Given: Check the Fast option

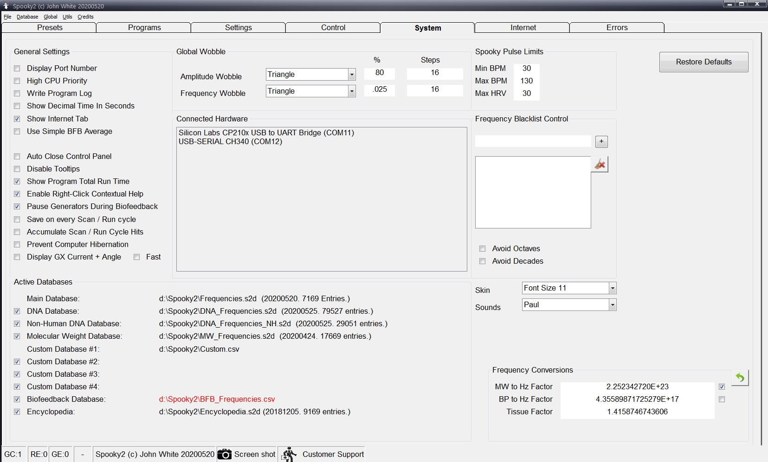Looking at the screenshot, I should pos(137,257).
